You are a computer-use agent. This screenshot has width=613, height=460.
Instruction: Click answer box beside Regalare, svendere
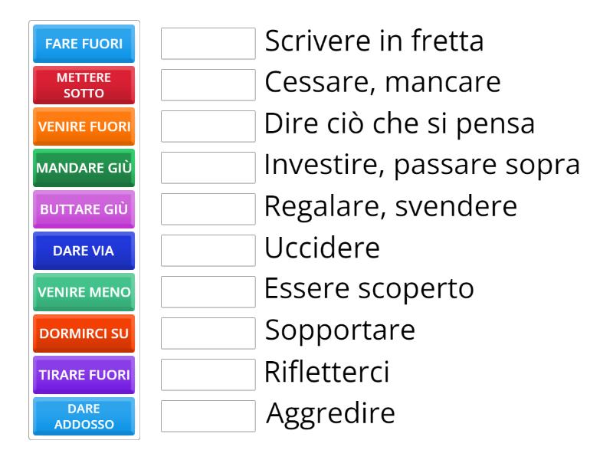[208, 209]
